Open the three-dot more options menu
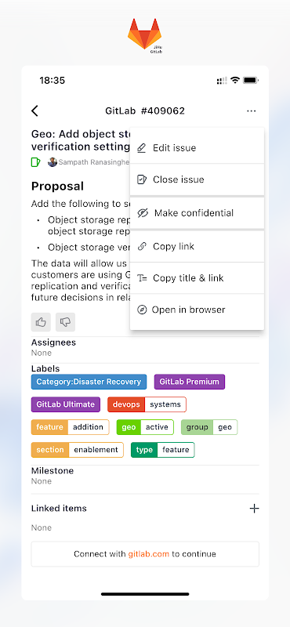Viewport: 290px width, 627px height. pyautogui.click(x=251, y=111)
